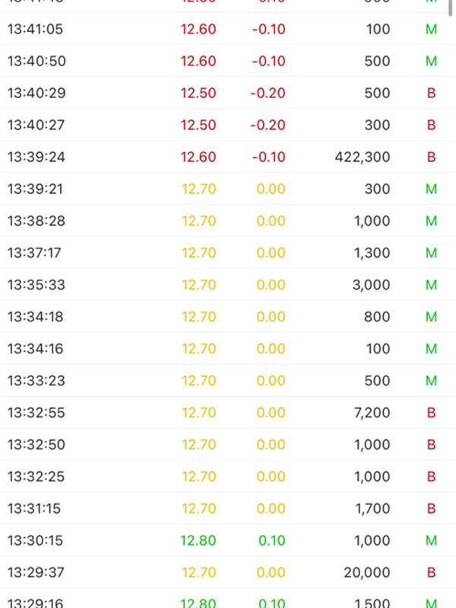Tap the M marker on the 13:35:33 row

[431, 284]
